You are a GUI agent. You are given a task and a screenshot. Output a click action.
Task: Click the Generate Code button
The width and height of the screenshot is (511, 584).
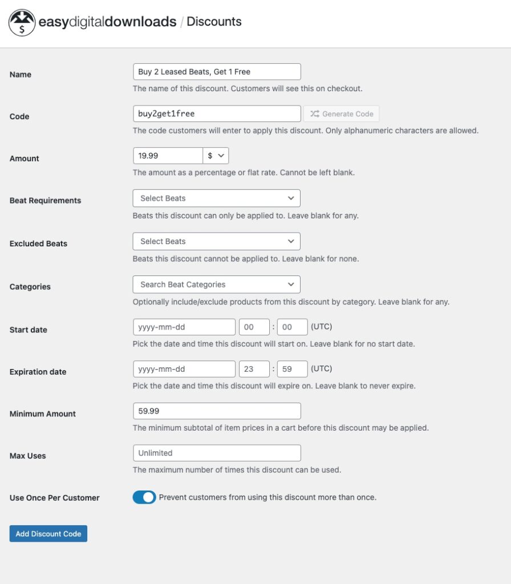342,113
